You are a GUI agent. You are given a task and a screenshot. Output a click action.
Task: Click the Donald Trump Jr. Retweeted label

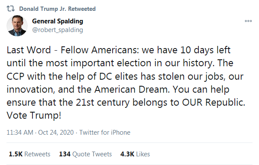click(x=57, y=9)
